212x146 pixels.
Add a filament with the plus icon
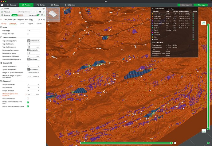(32, 12)
